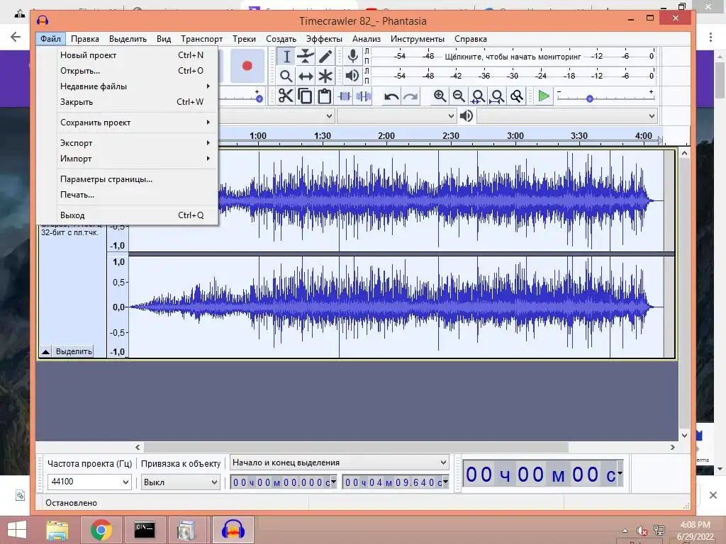
Task: Select the Zoom magnifier tool
Action: [x=286, y=76]
